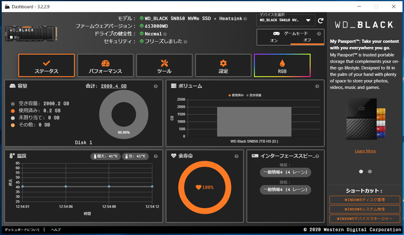The height and width of the screenshot is (235, 404).
Task: Open WINDOWSデバイスマネージャー shortcut
Action: click(365, 219)
